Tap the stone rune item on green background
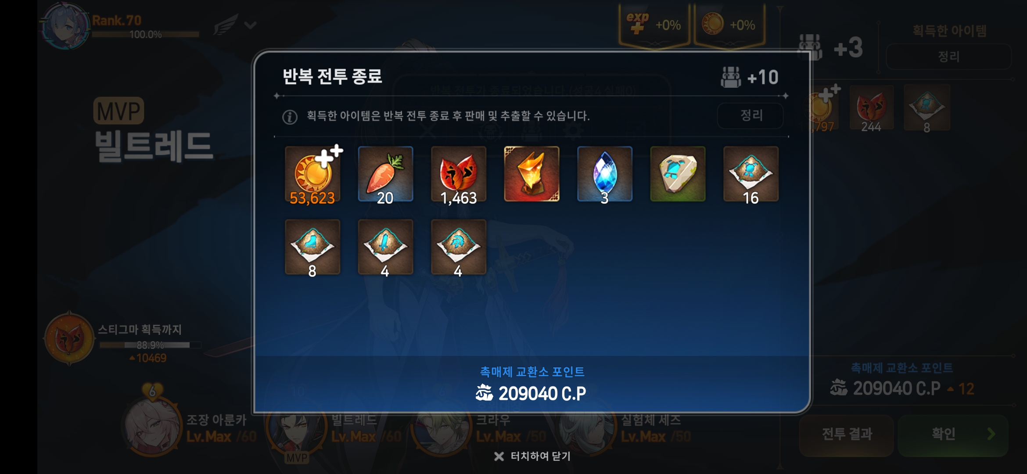This screenshot has height=474, width=1027. [x=678, y=174]
